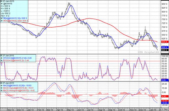The image size is (169, 111).
Task: Click the blue 2.29 stochastic axis tag
Action: [165, 80]
